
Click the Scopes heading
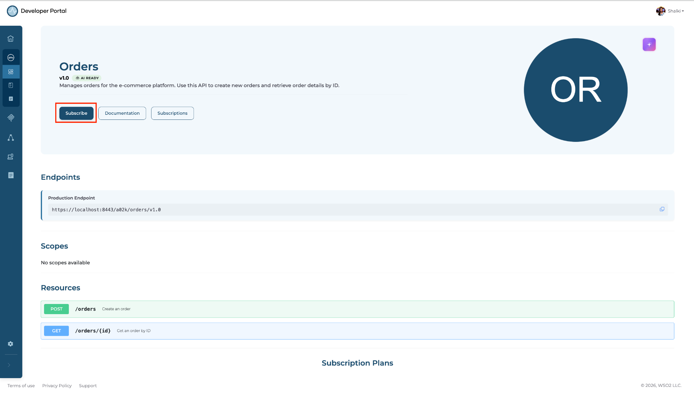[55, 246]
